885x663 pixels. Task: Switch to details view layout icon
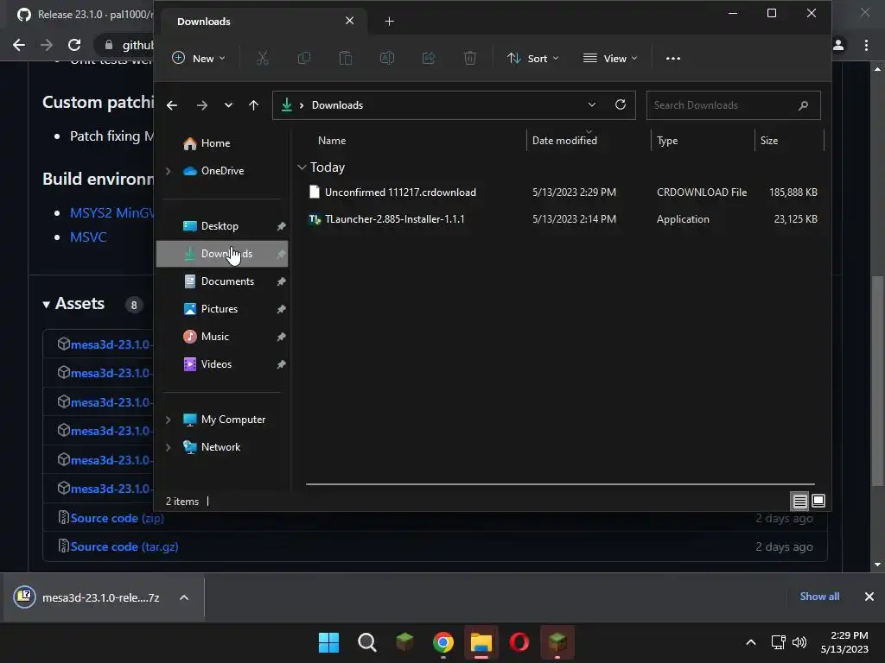click(799, 501)
